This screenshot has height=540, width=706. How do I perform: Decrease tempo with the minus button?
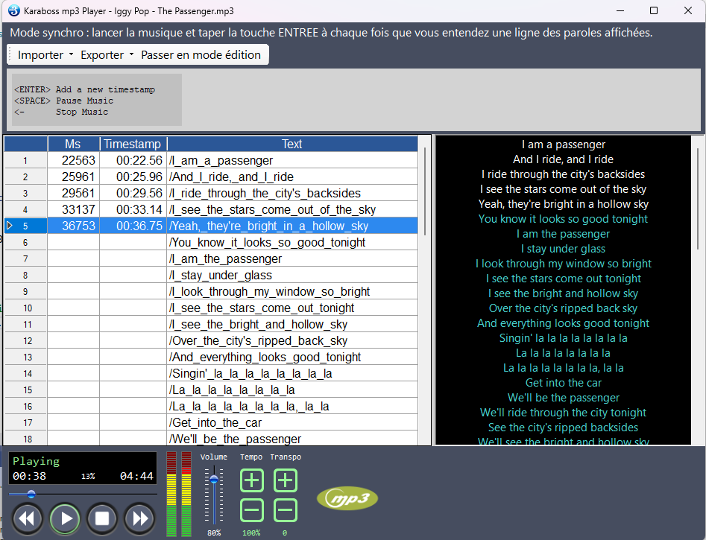253,510
